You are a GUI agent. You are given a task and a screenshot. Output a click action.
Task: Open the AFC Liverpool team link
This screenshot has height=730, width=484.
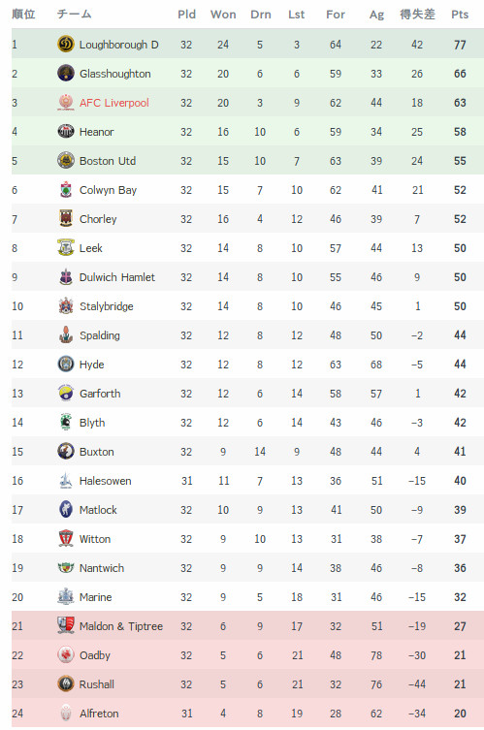click(114, 103)
